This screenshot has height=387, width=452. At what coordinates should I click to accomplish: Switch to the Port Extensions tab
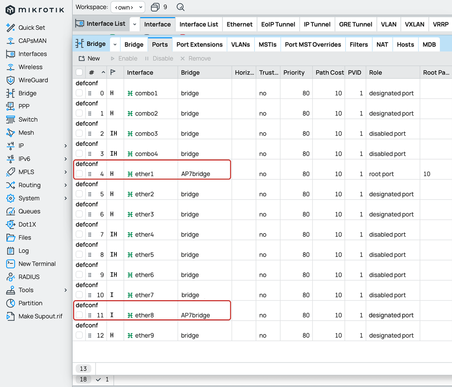pyautogui.click(x=199, y=45)
